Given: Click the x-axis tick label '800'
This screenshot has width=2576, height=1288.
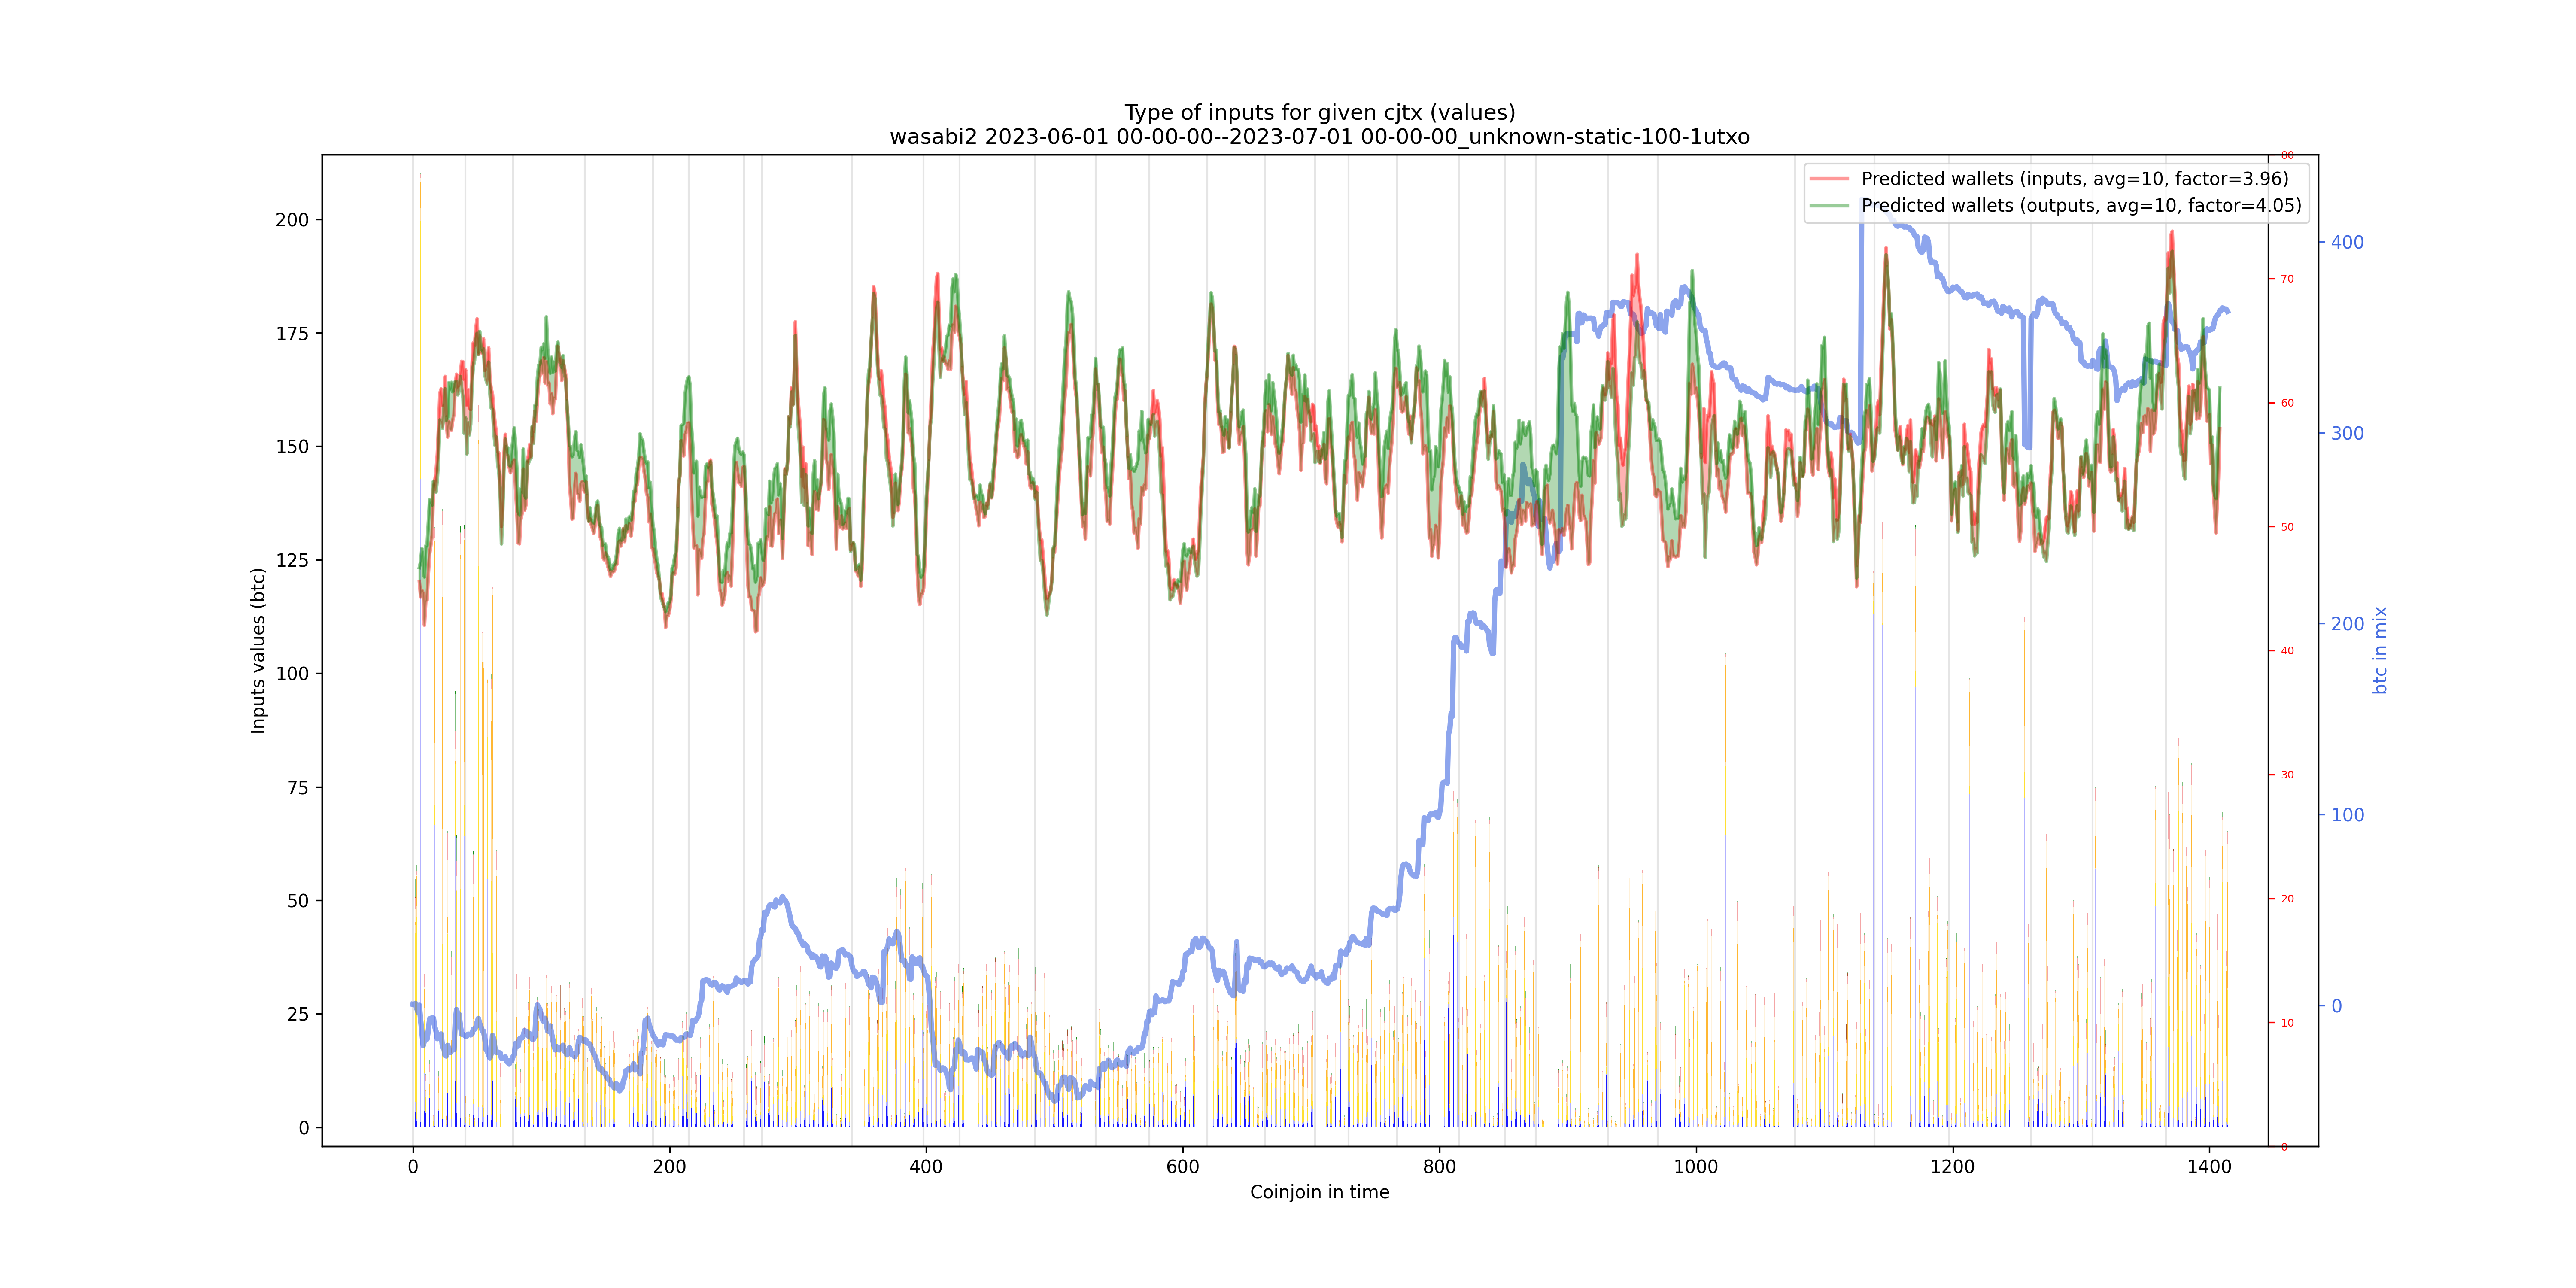Looking at the screenshot, I should pos(1439,1166).
